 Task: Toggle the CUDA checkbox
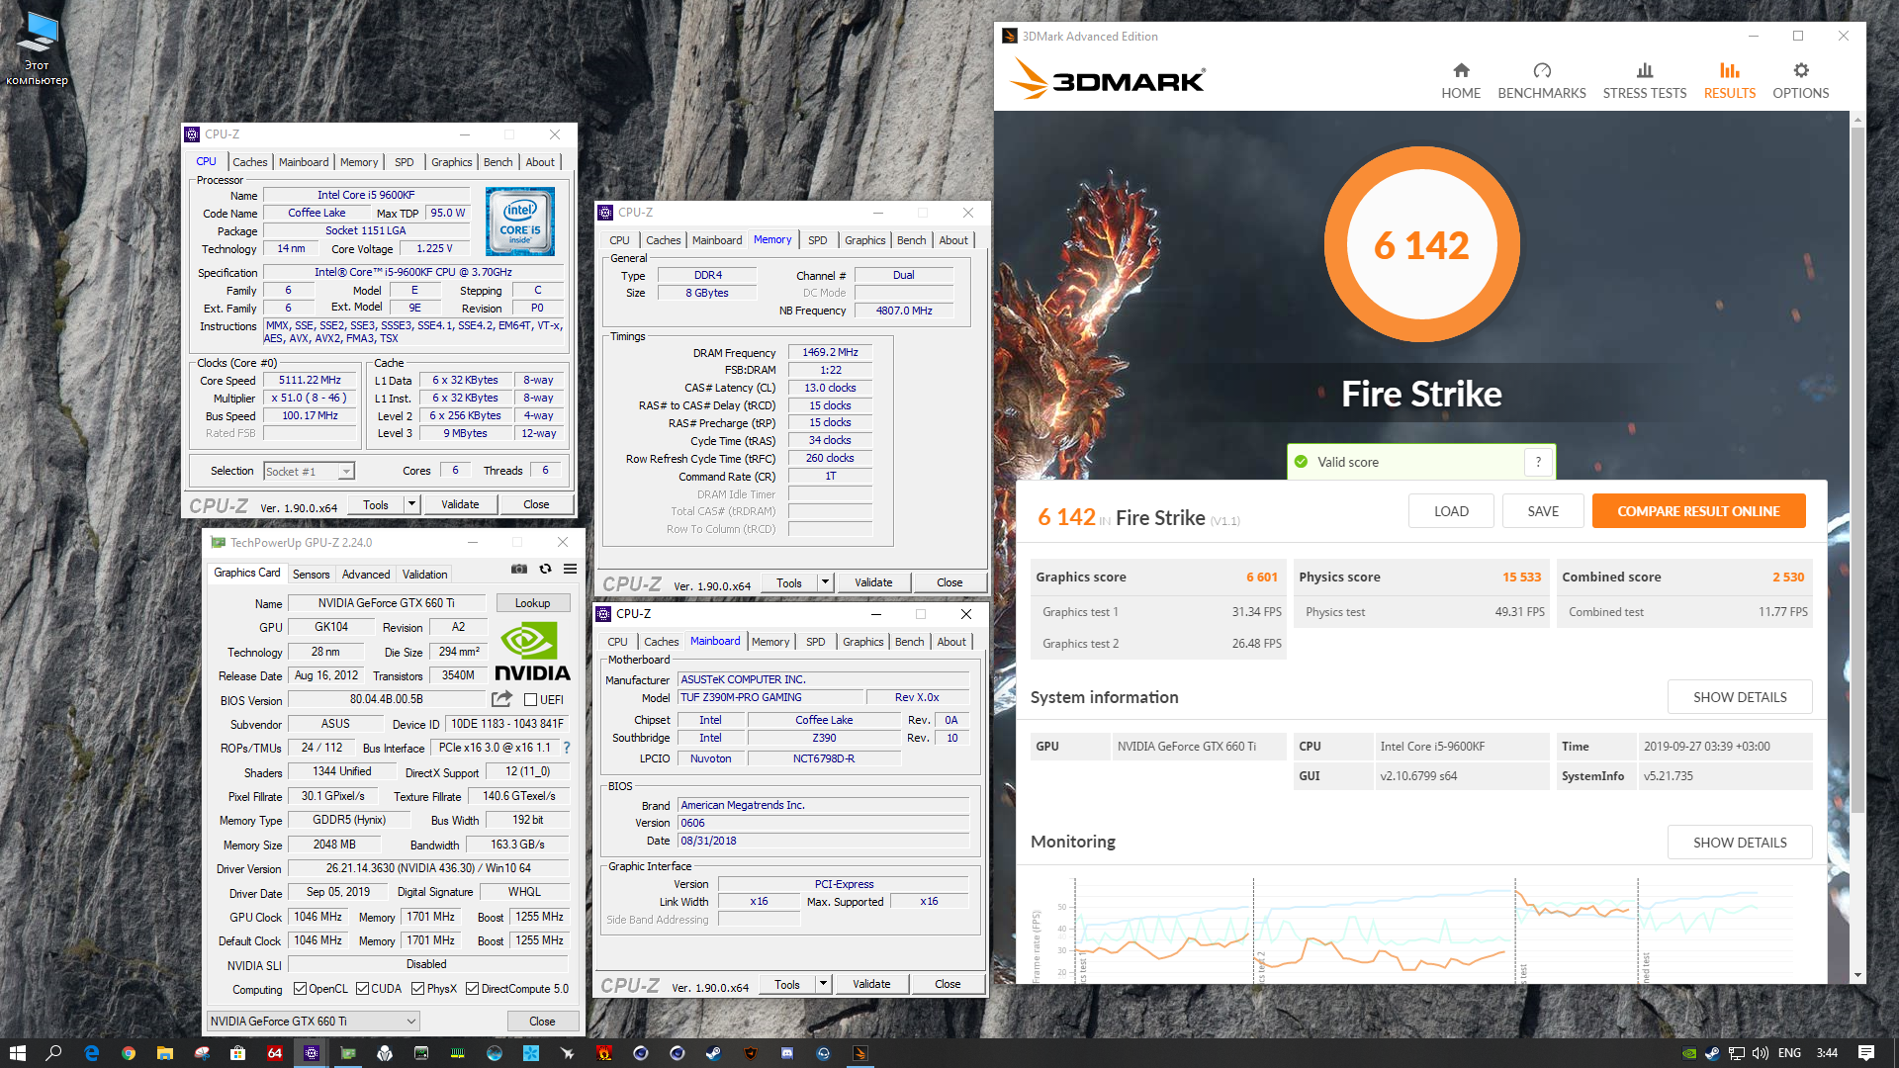[363, 989]
